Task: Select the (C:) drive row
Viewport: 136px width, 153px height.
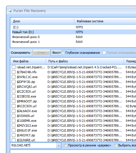Action: coord(74,27)
